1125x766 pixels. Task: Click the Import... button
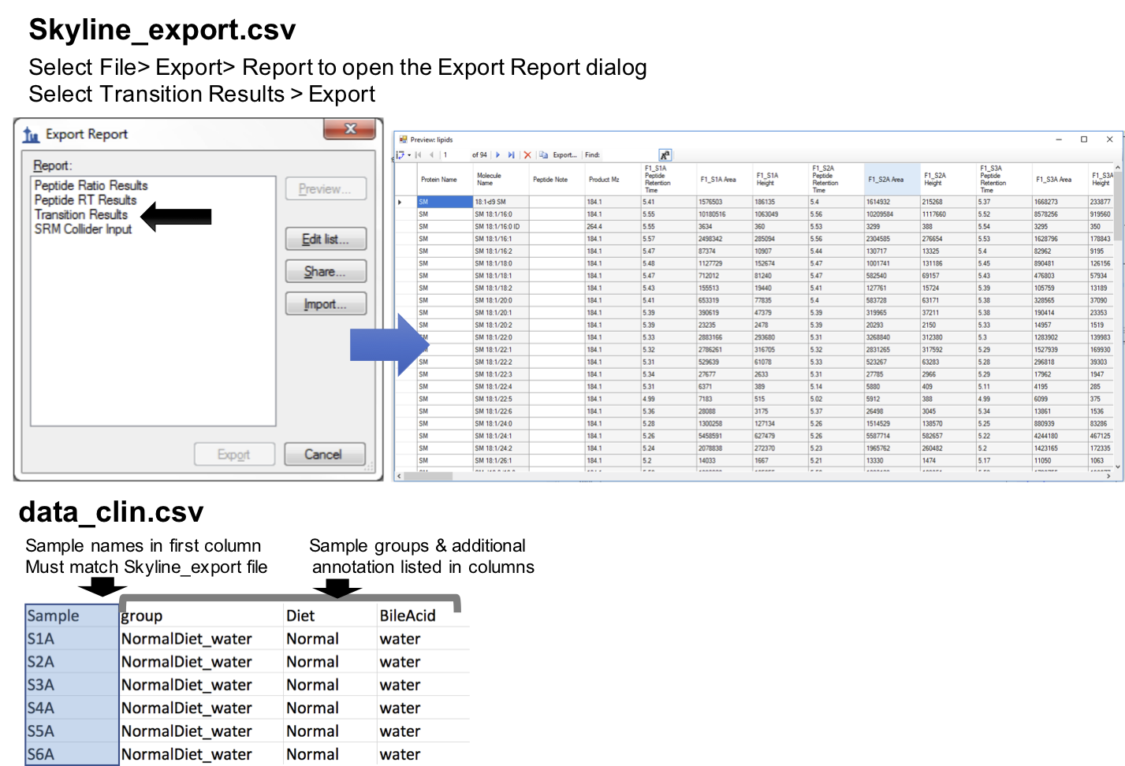(x=326, y=304)
